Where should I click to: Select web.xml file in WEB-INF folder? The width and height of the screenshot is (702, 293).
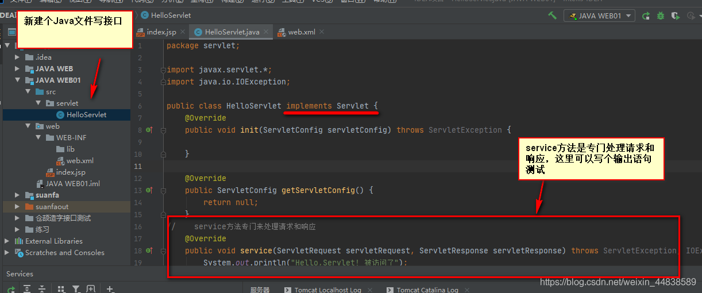pyautogui.click(x=79, y=161)
